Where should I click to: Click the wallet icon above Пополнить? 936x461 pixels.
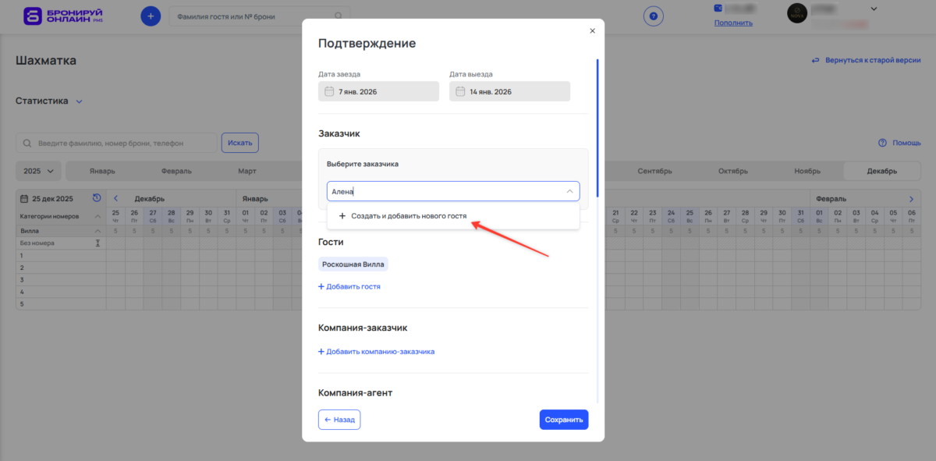point(717,8)
